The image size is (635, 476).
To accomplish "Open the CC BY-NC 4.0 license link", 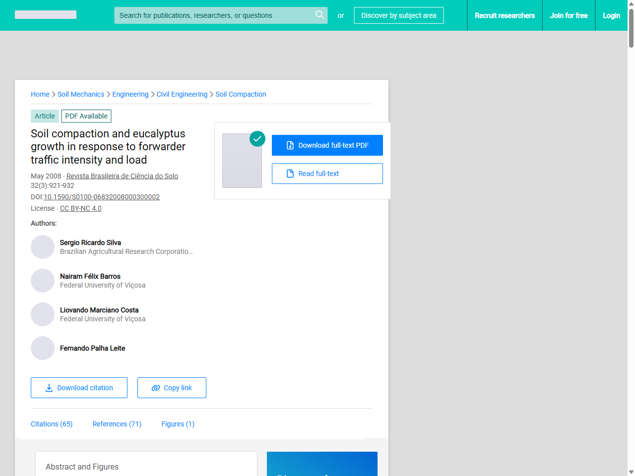I will 80,208.
